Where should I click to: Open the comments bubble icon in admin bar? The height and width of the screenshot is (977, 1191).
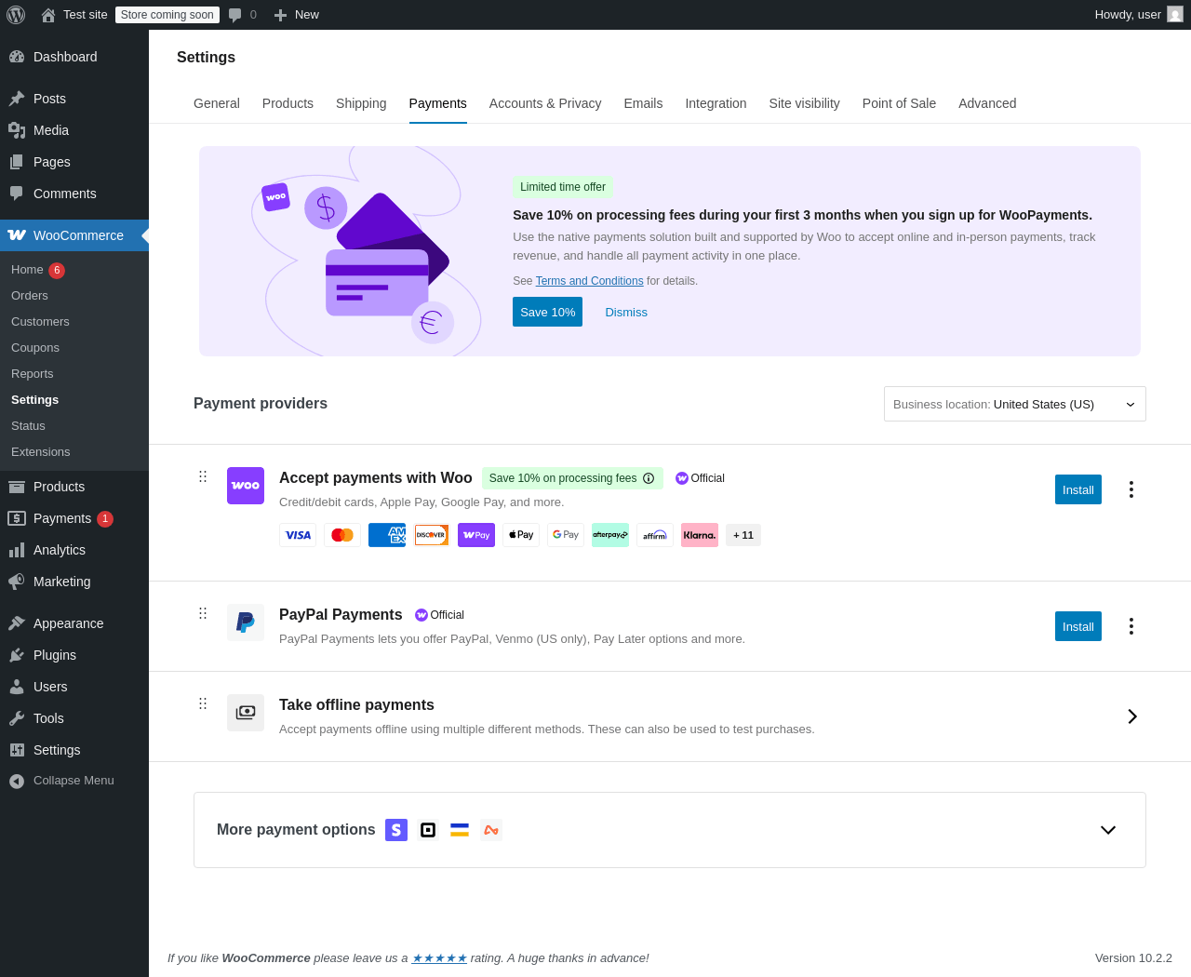coord(235,15)
